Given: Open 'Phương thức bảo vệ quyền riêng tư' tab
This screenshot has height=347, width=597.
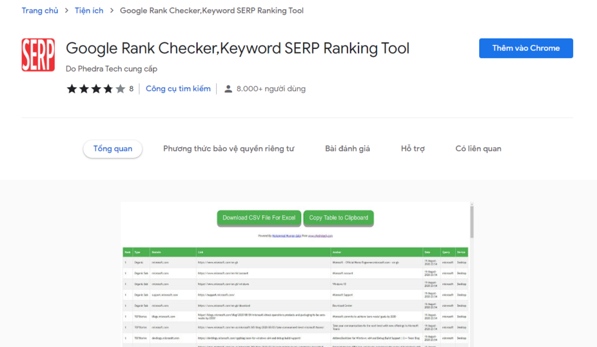Looking at the screenshot, I should click(x=229, y=148).
